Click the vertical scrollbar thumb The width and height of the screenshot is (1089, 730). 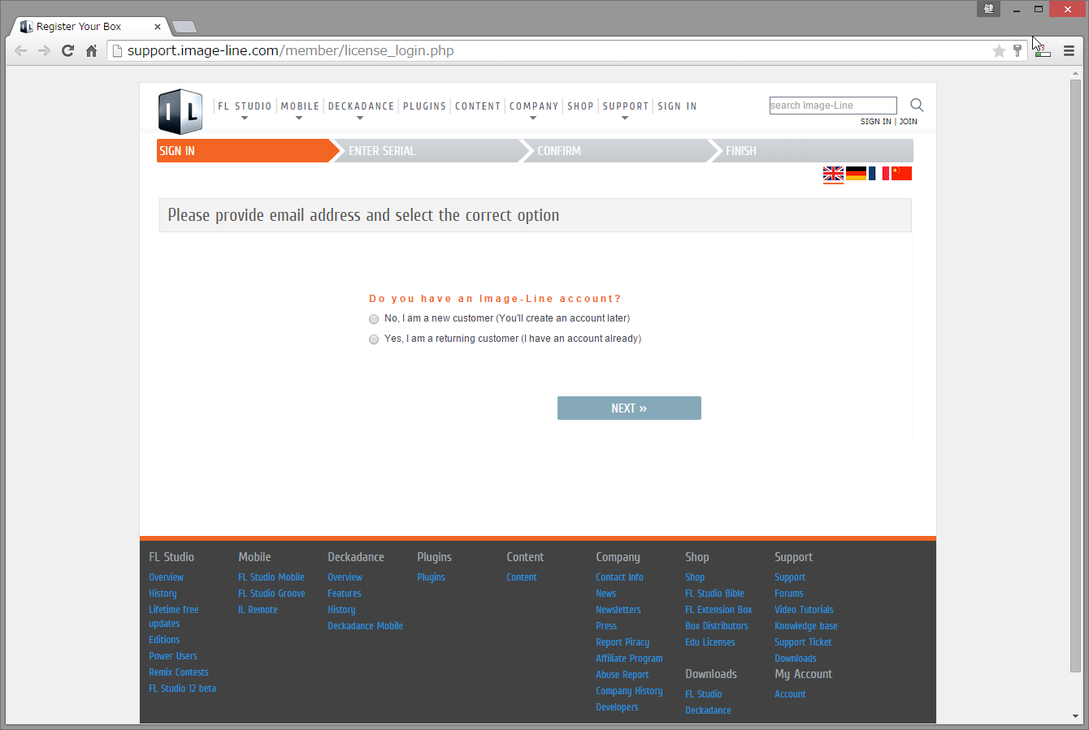[1075, 375]
